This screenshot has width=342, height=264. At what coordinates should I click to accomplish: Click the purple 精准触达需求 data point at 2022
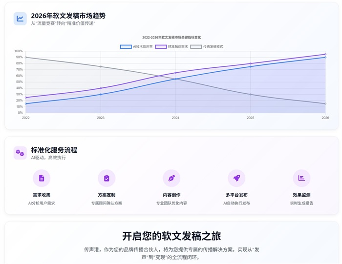click(26, 98)
